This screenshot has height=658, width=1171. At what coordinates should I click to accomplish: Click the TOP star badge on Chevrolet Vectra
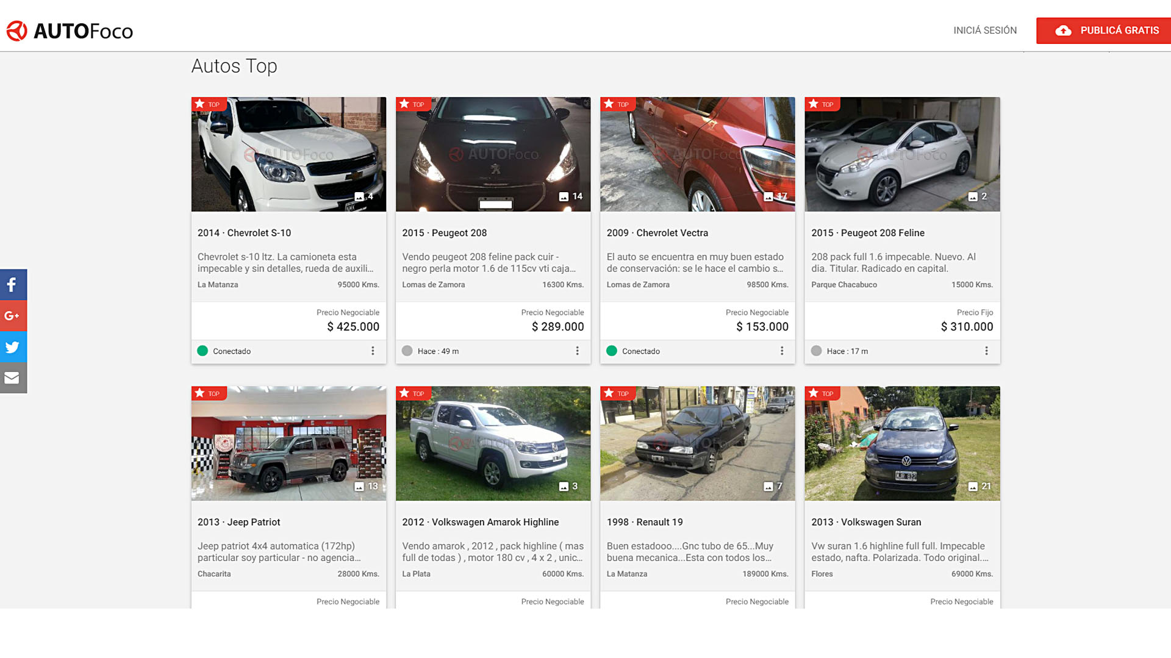[618, 104]
